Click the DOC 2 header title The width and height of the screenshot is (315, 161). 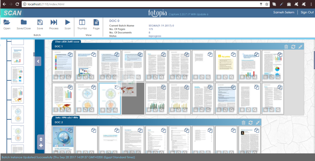[x=59, y=122]
